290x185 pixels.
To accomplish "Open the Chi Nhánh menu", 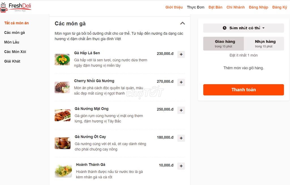I will [236, 7].
